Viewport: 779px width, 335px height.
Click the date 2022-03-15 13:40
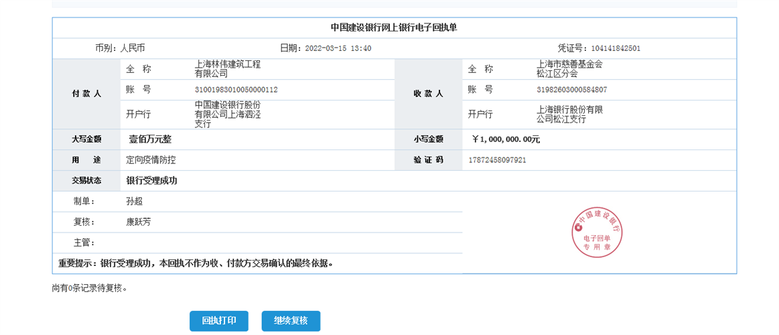[x=338, y=49]
